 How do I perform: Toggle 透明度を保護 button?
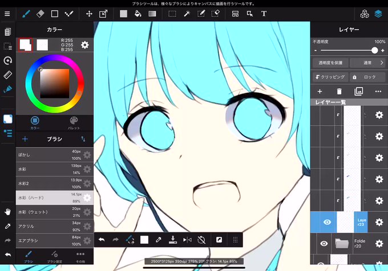pos(330,63)
